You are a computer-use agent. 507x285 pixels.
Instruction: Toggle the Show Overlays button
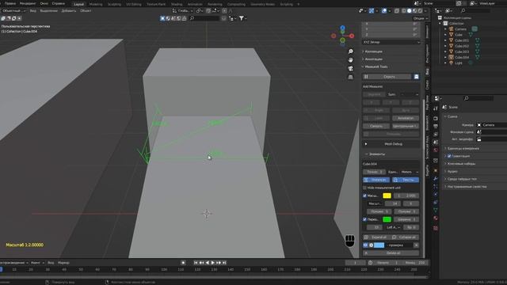(x=384, y=10)
